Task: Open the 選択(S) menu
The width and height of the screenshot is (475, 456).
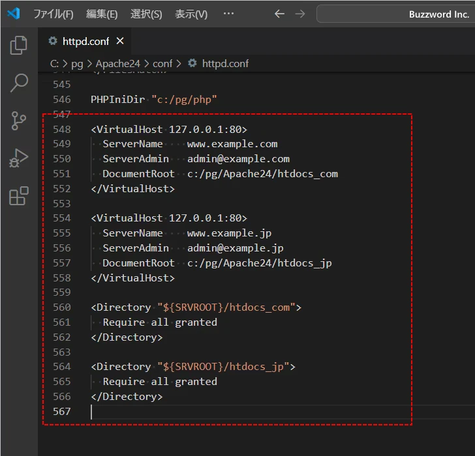Action: pos(146,14)
